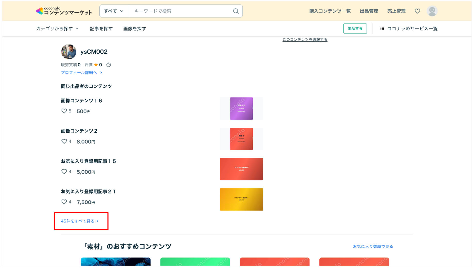This screenshot has width=474, height=268.
Task: Click the ysCM002 seller name
Action: pyautogui.click(x=94, y=52)
